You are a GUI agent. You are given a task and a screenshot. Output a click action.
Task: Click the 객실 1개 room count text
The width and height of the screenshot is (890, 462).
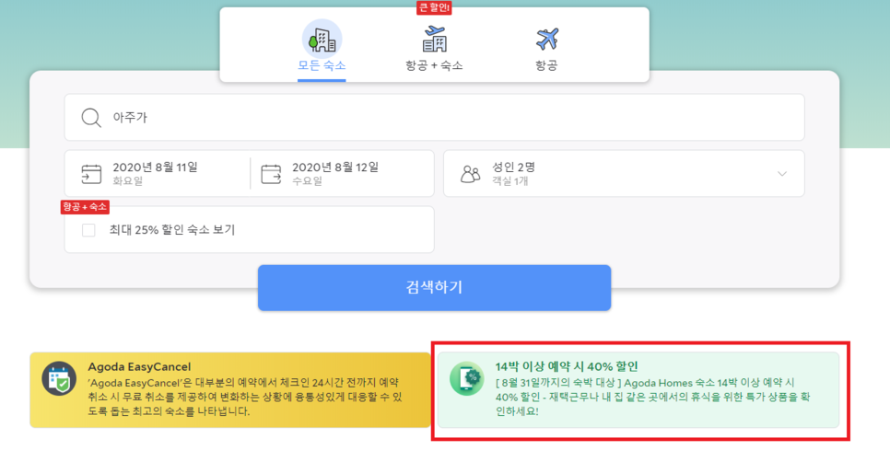coord(509,180)
